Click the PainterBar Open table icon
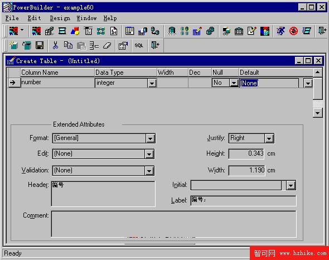Image resolution: width=329 pixels, height=260 pixels. 27,45
